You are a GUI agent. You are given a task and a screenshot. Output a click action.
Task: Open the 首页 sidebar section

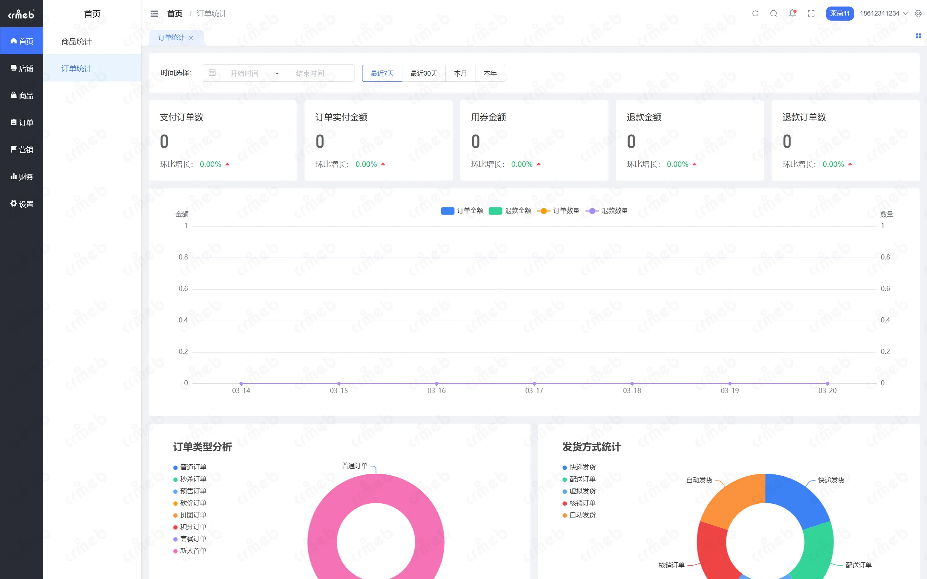[21, 41]
